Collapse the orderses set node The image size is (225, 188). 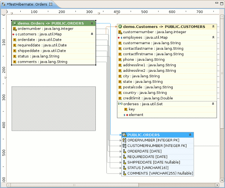213,103
